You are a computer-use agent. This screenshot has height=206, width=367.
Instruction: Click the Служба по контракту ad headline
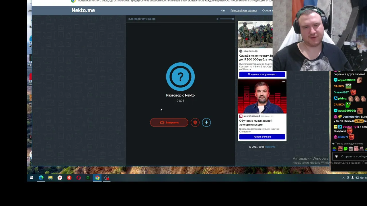256,58
